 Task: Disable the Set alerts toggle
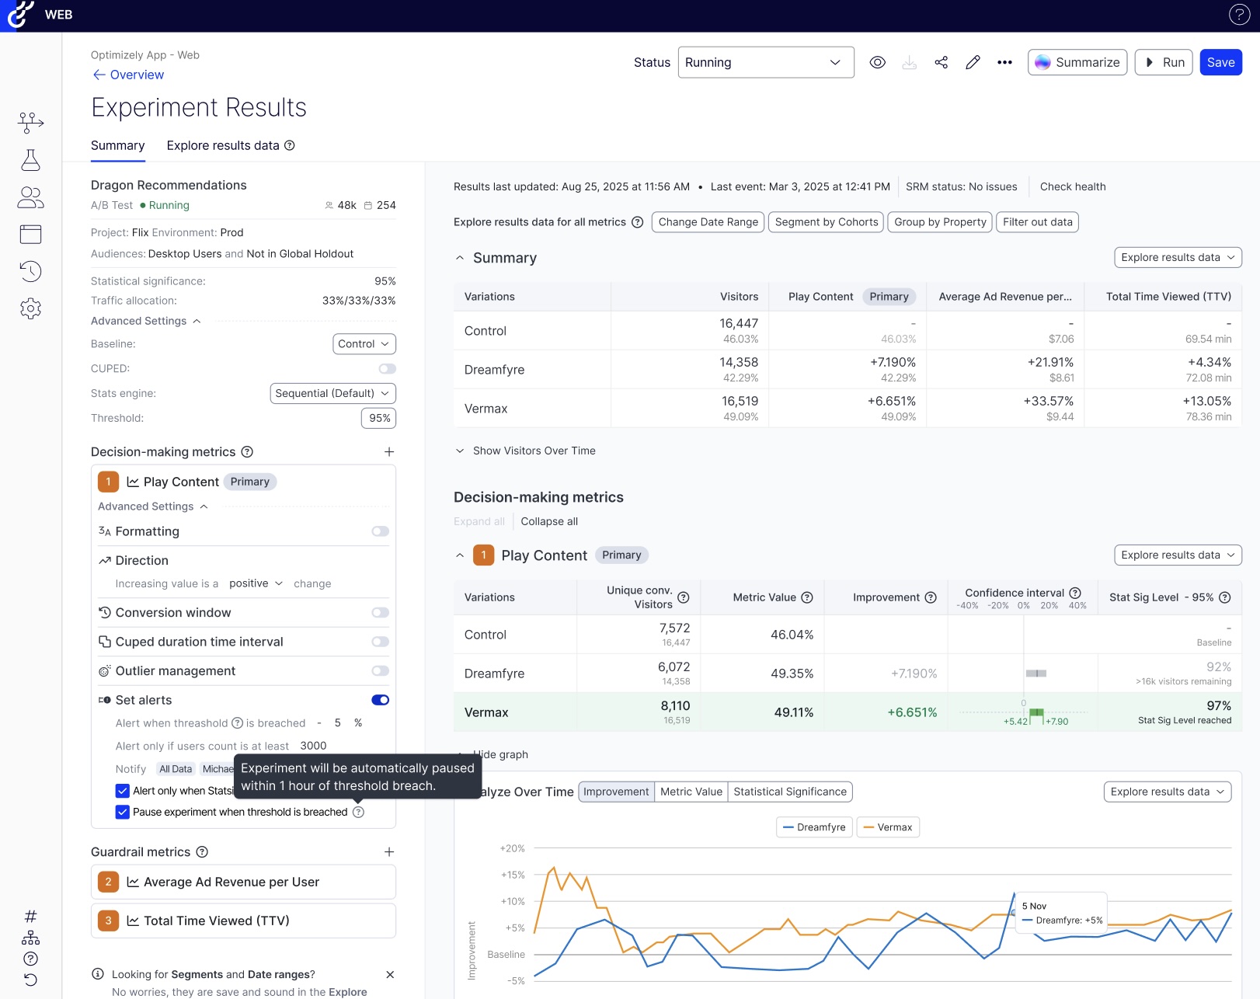coord(380,700)
